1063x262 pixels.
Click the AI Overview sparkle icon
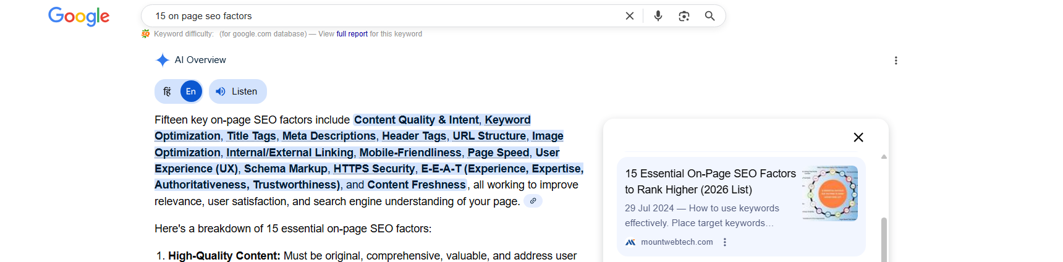click(x=163, y=60)
